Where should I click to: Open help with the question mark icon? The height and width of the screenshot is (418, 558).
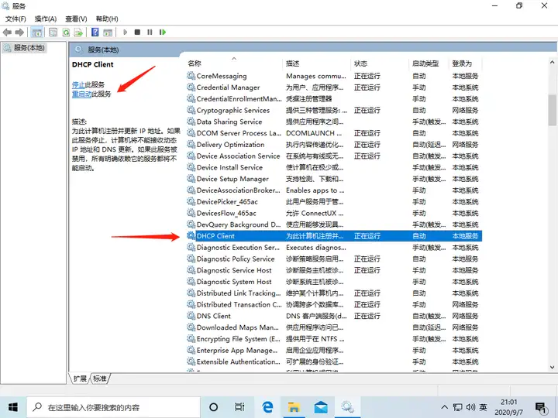[x=95, y=33]
